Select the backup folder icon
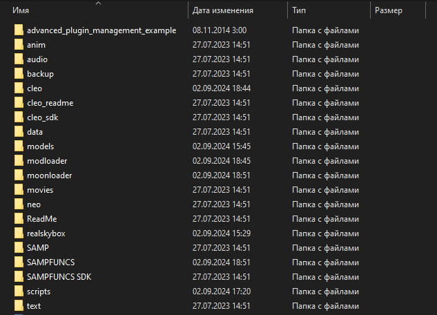The width and height of the screenshot is (437, 315). coord(19,74)
